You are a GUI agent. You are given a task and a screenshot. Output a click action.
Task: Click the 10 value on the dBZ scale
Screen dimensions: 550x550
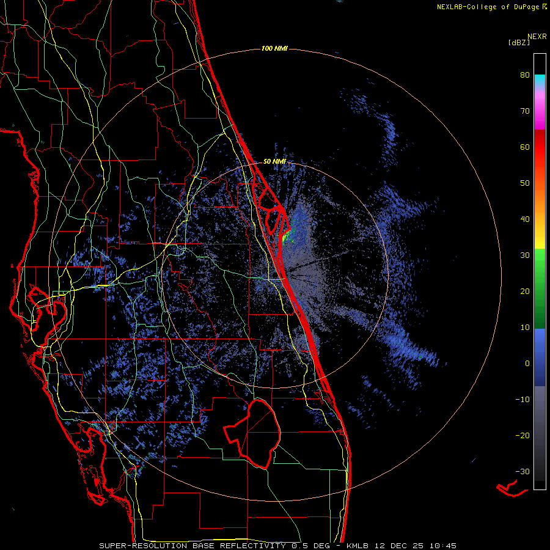pos(525,328)
